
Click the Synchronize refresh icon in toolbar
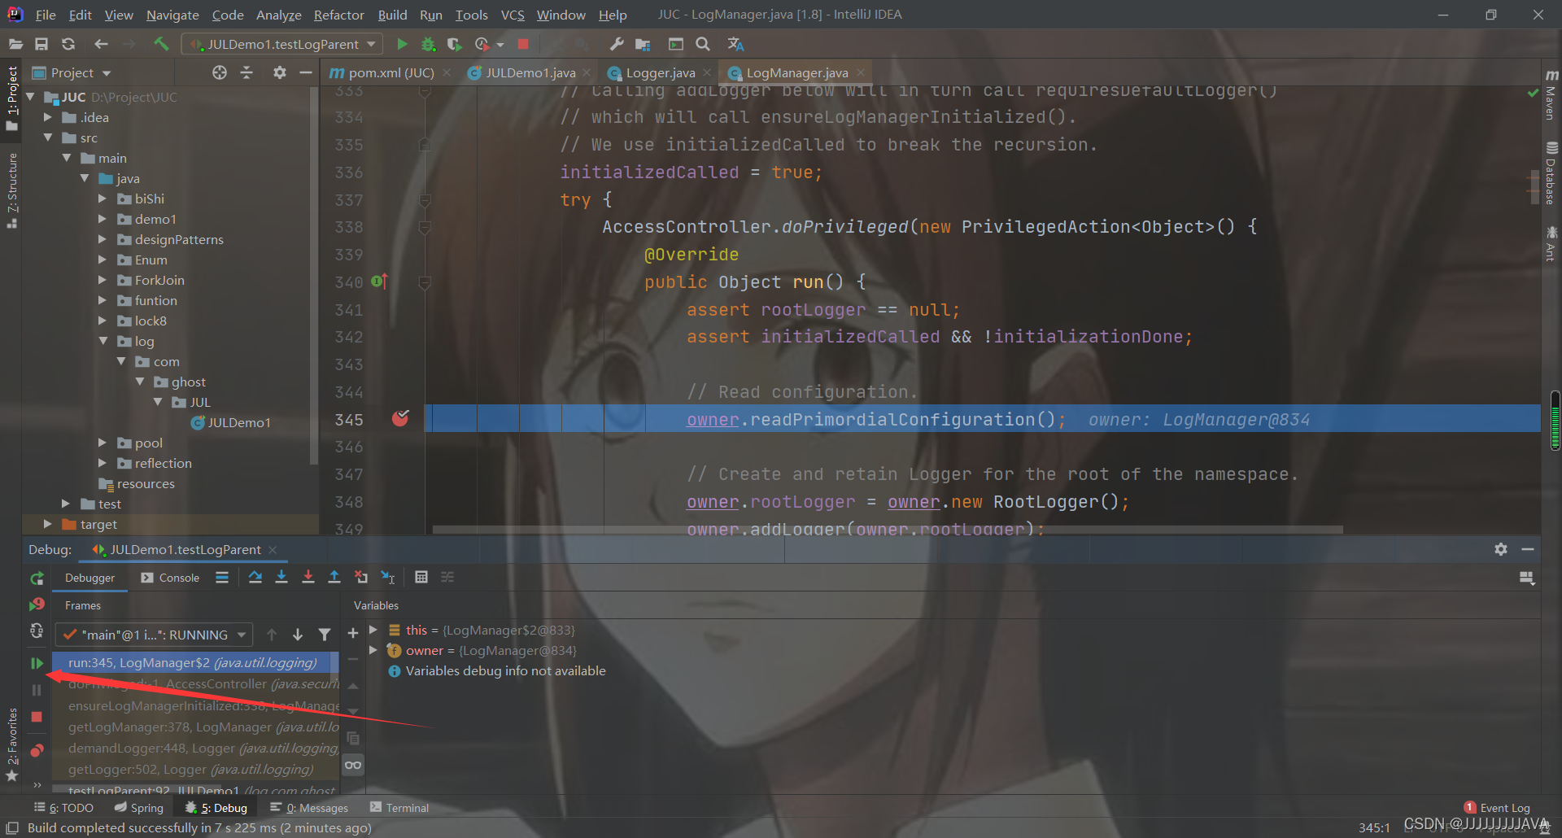68,44
